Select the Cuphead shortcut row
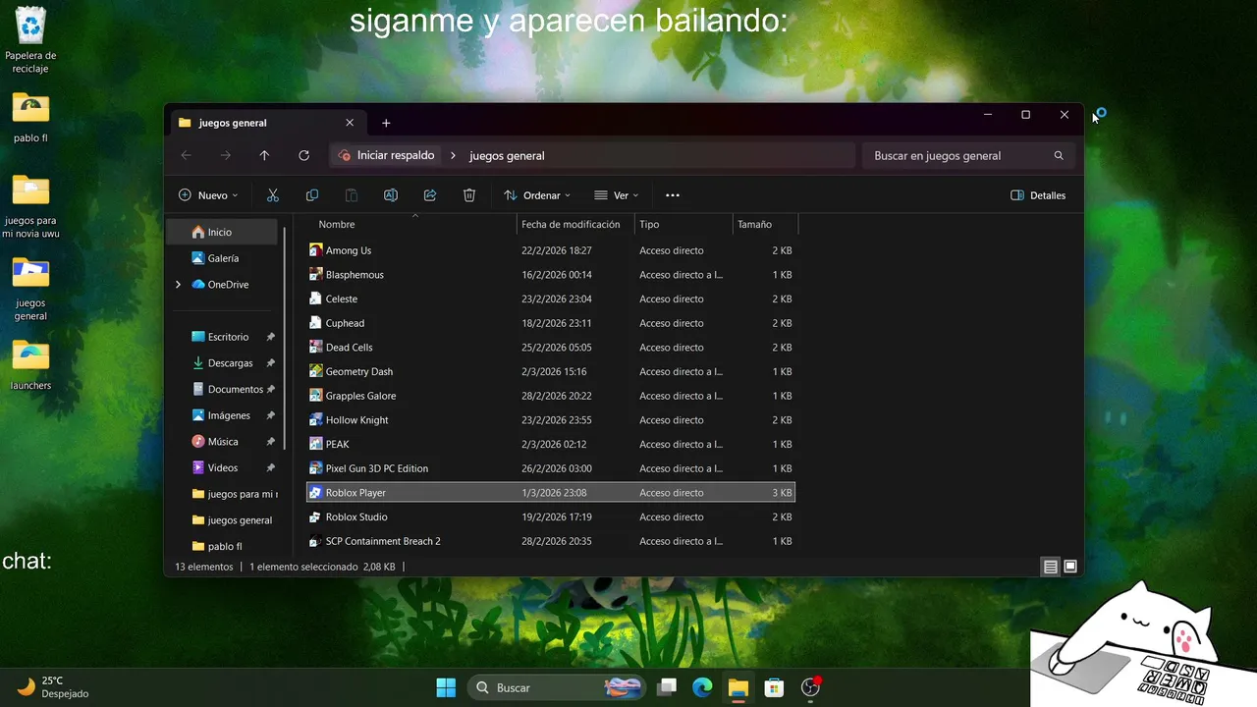The image size is (1257, 707). pos(551,323)
